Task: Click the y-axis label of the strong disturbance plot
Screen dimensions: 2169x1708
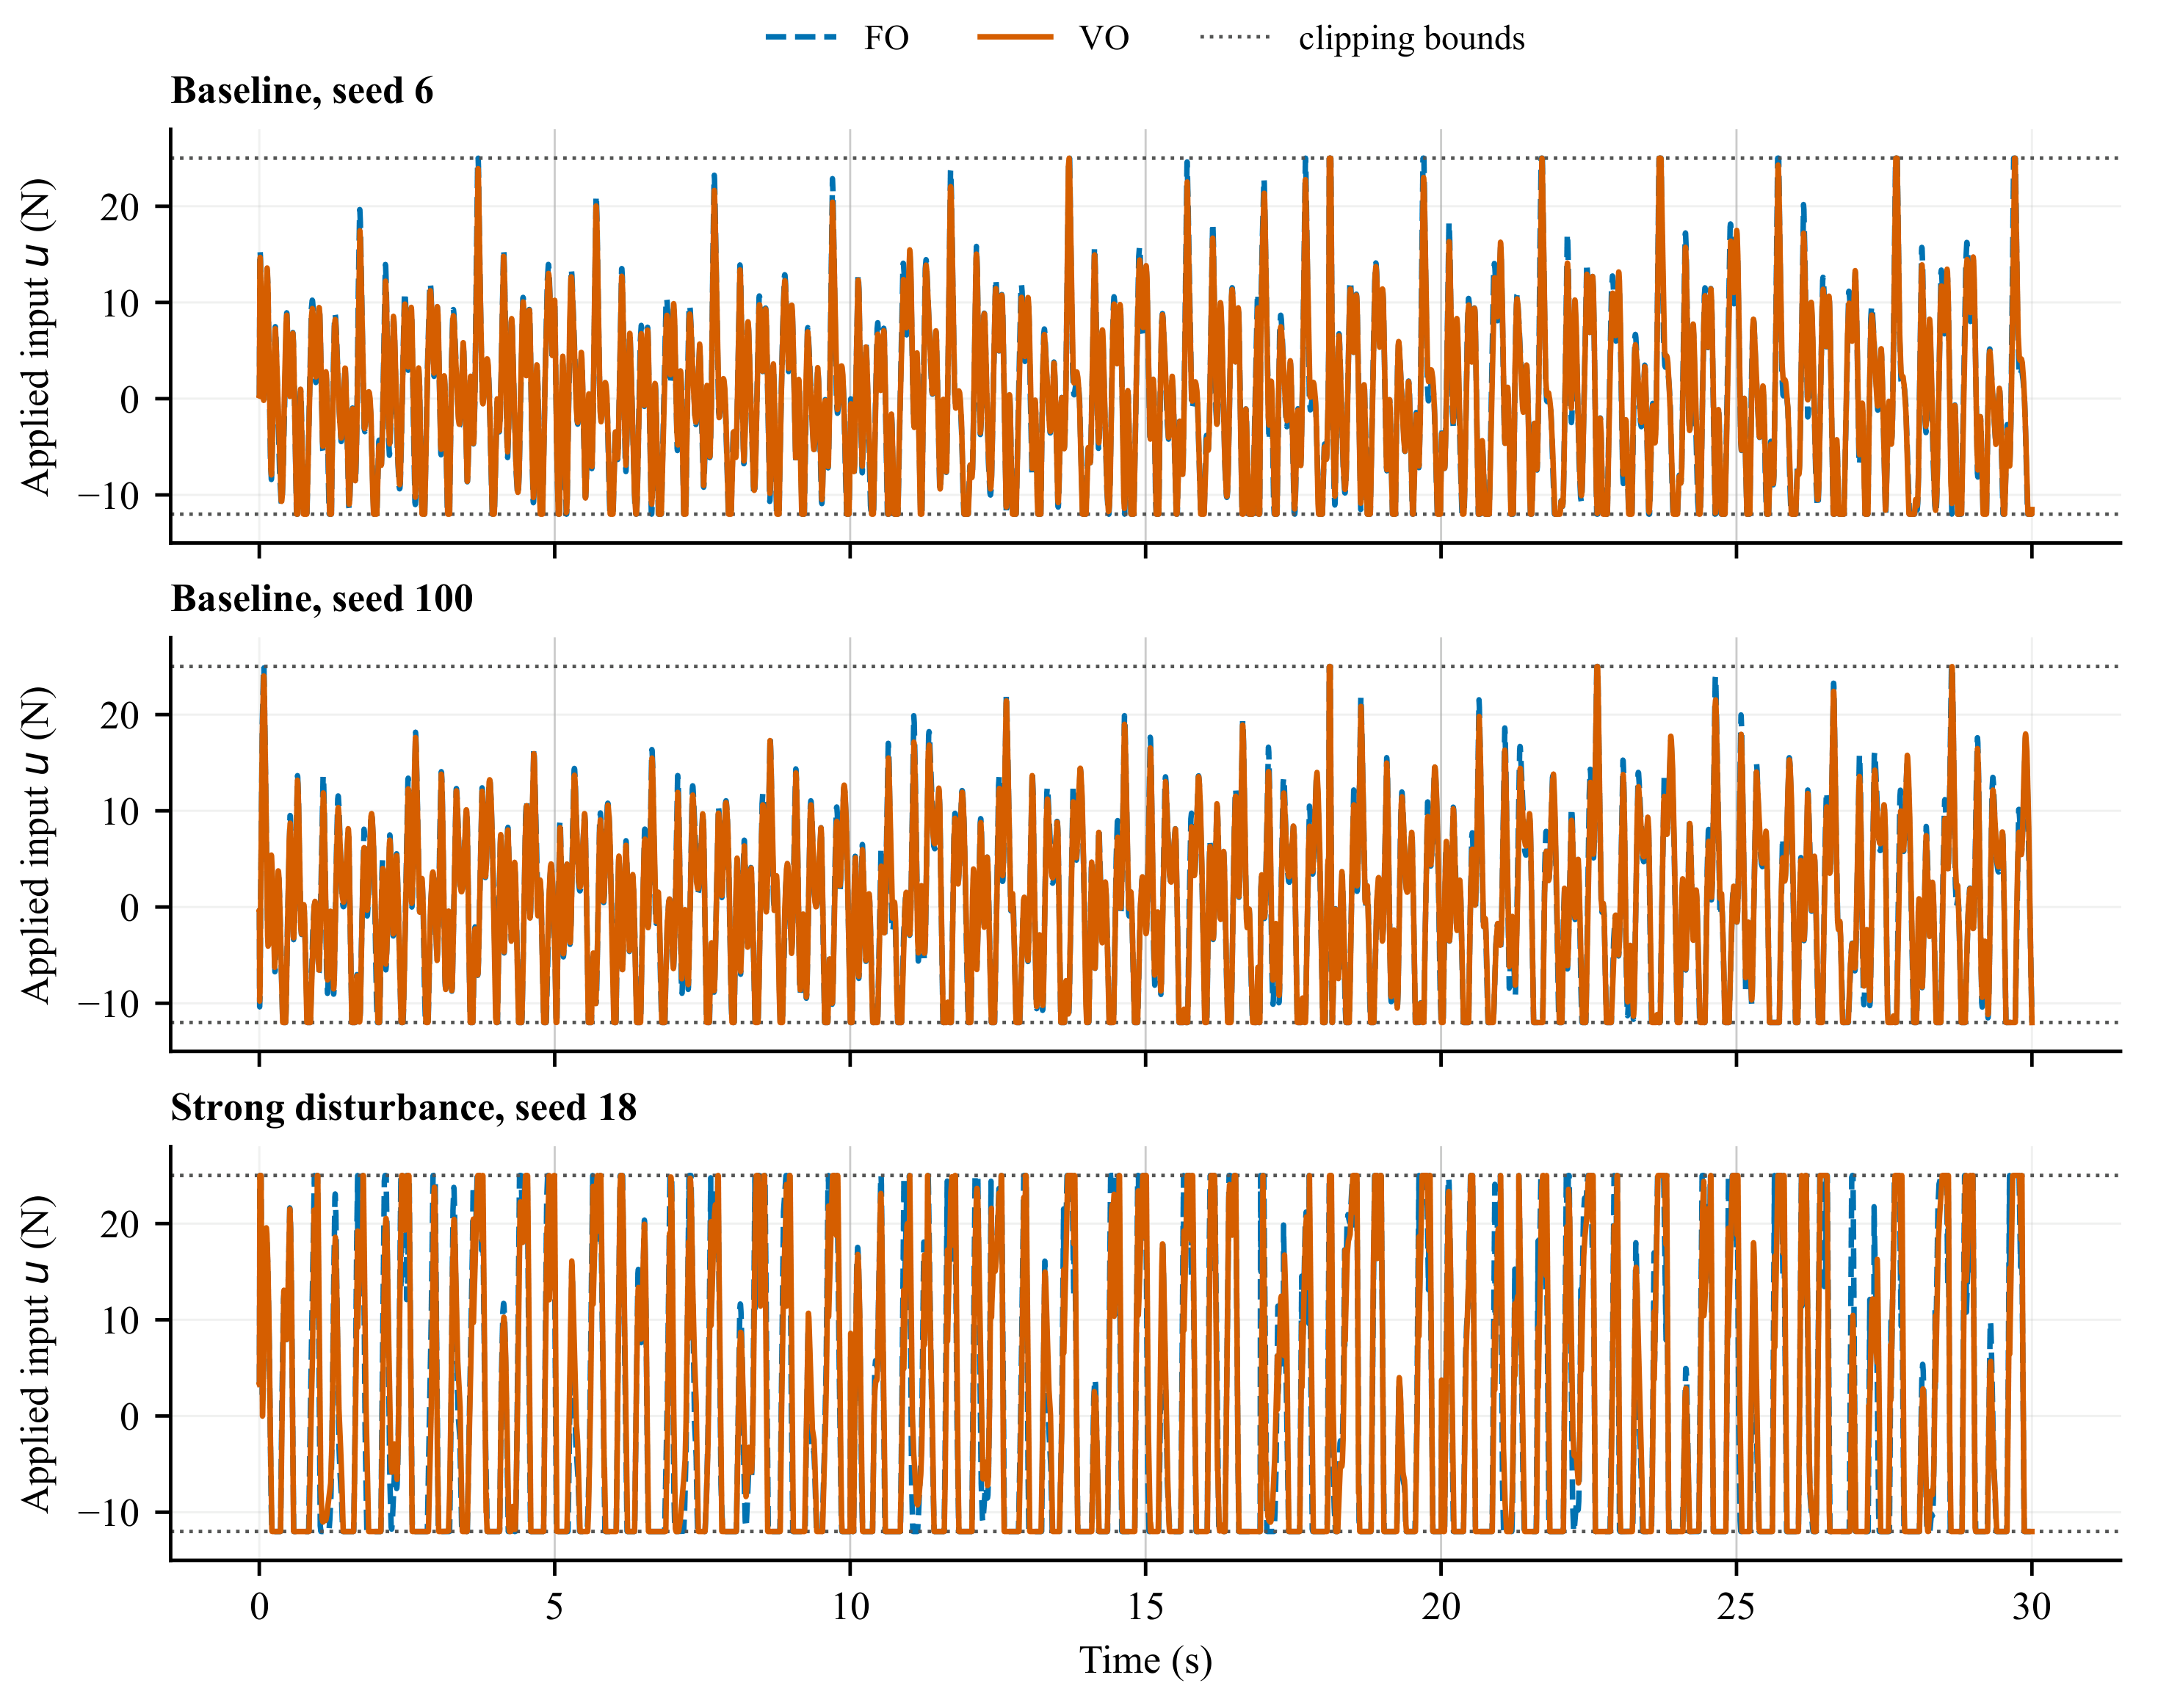Action: coord(37,1353)
